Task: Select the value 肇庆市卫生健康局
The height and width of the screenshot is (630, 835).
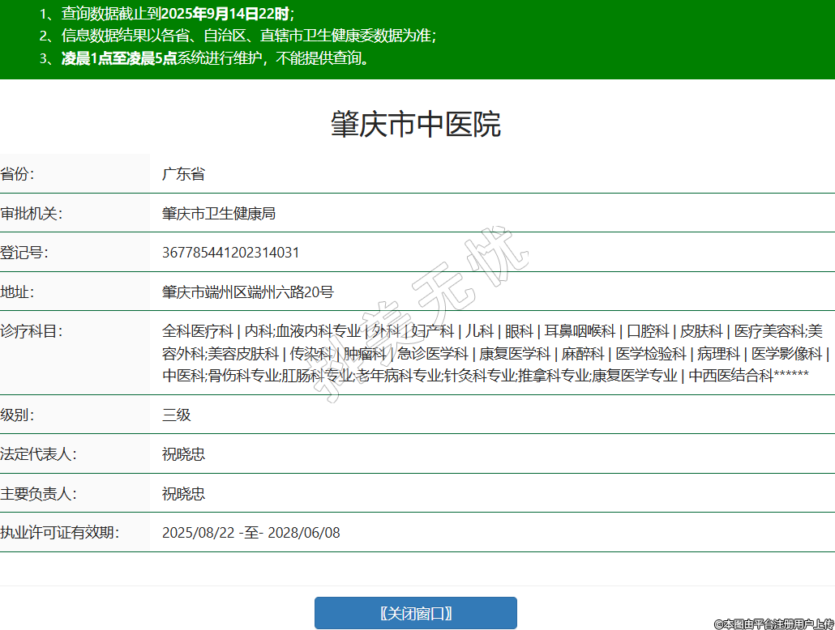Action: point(219,214)
